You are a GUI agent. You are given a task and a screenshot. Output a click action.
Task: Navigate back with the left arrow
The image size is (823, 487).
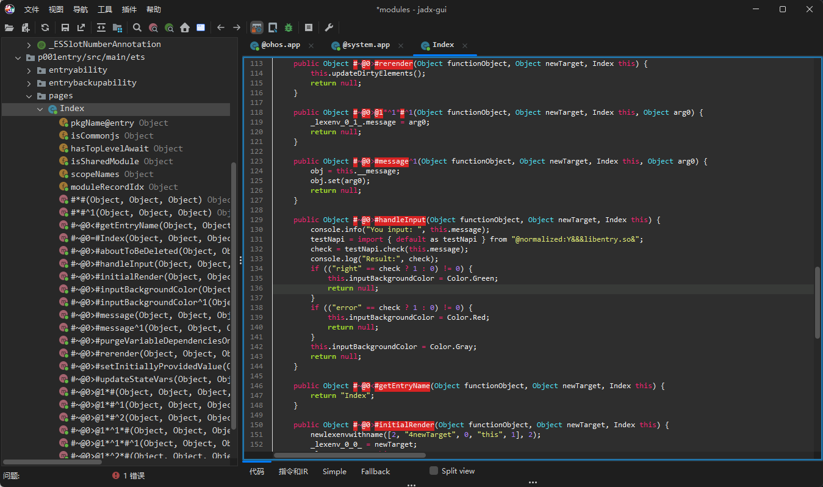(x=221, y=27)
